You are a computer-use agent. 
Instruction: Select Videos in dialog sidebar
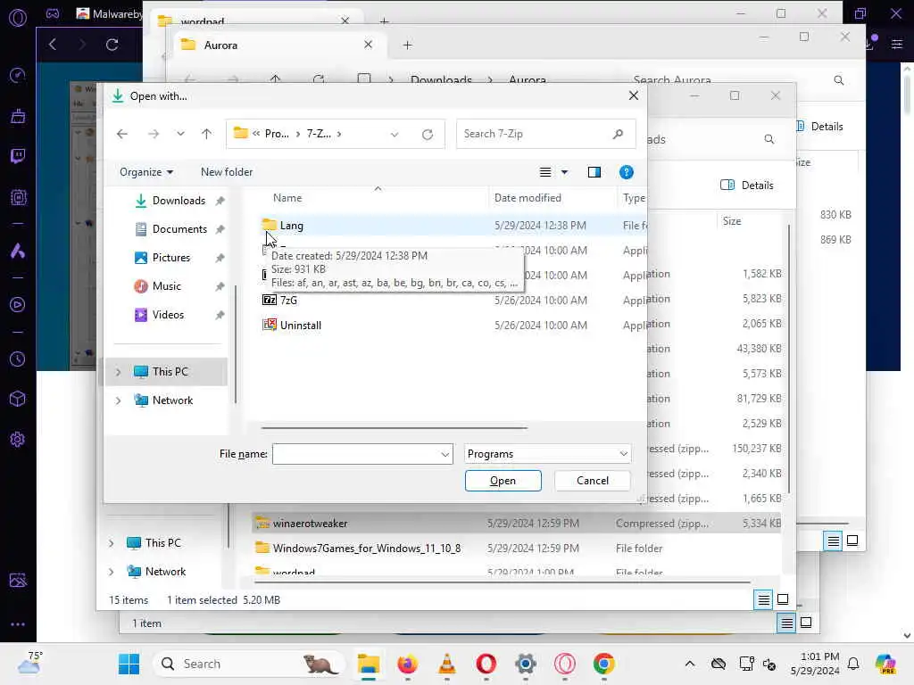pos(168,315)
